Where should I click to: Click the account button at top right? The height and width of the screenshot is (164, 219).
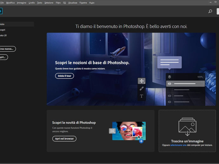click(x=218, y=11)
